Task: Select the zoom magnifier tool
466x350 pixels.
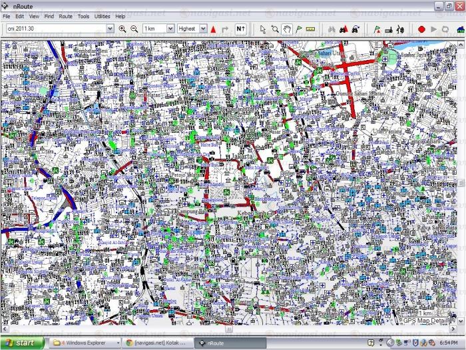Action: coord(275,29)
